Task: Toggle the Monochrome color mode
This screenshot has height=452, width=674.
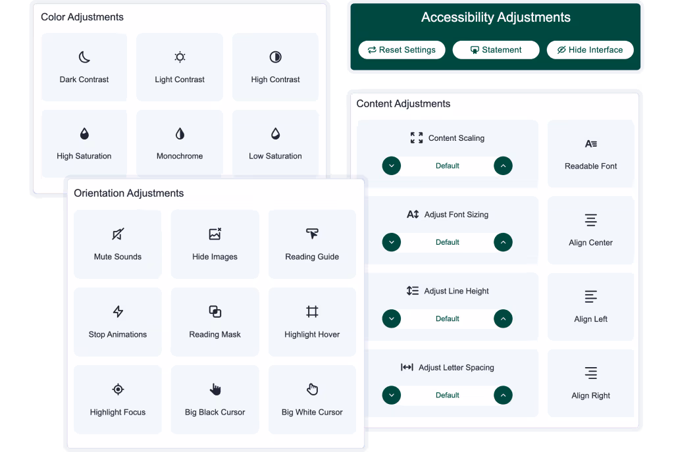Action: (180, 143)
